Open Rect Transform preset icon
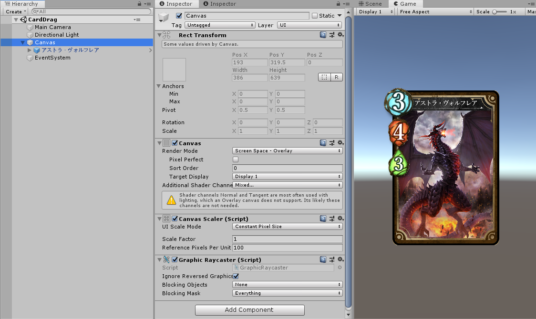The height and width of the screenshot is (319, 536). pyautogui.click(x=332, y=35)
